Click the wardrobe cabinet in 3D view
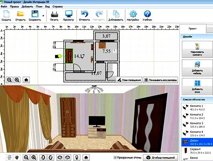 68,117
